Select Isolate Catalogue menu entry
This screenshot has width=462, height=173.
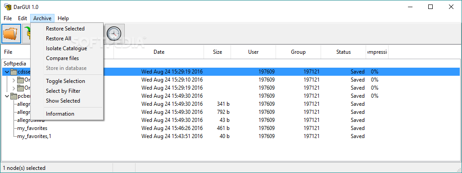point(67,48)
